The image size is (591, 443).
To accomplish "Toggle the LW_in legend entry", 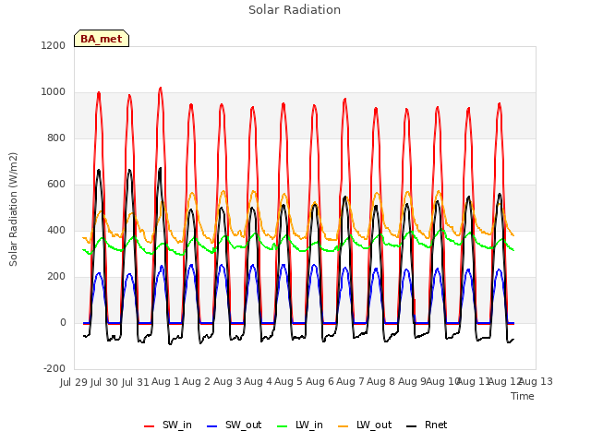I will pos(300,425).
